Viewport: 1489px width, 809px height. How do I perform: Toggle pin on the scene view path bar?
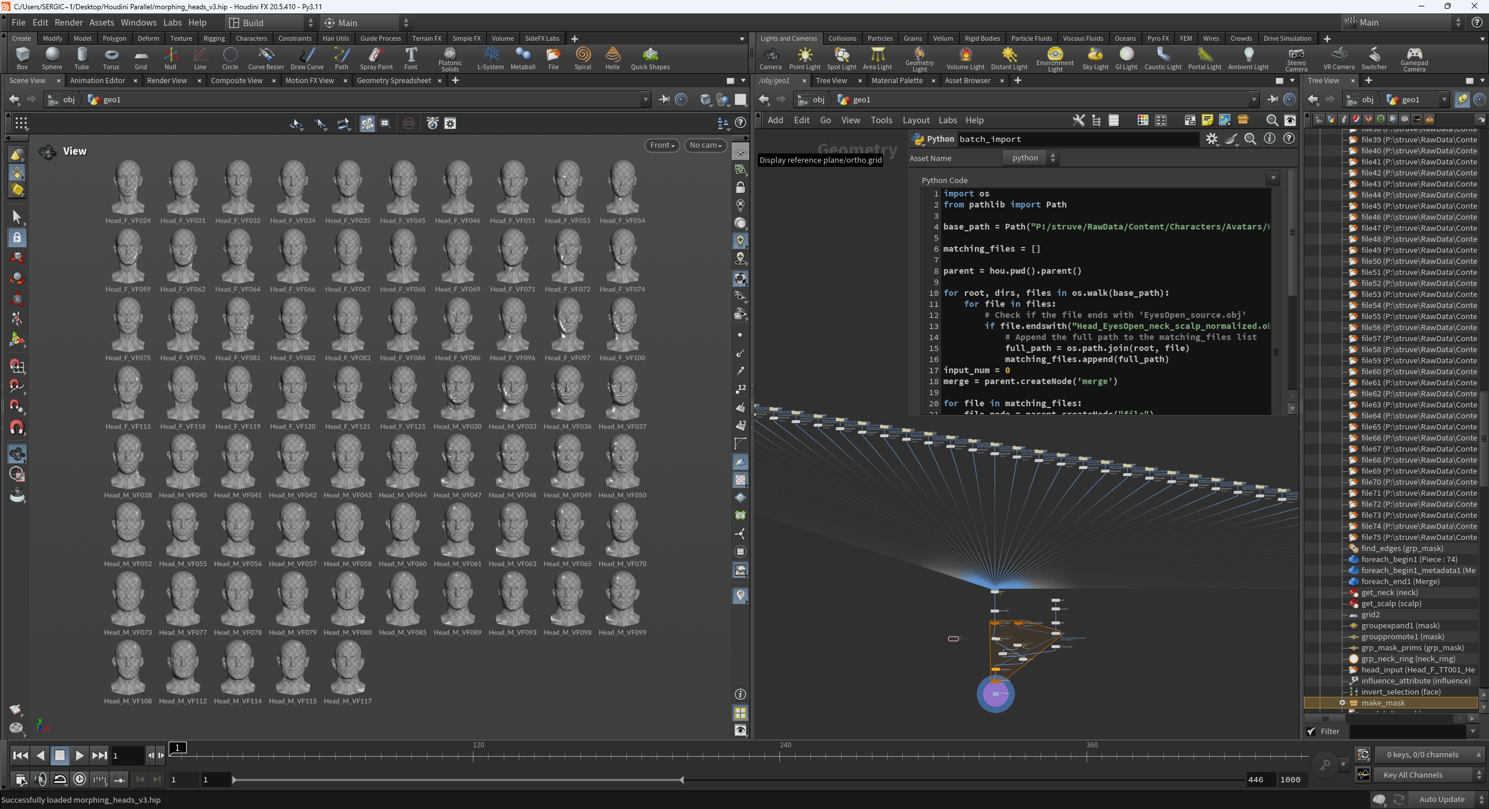664,99
